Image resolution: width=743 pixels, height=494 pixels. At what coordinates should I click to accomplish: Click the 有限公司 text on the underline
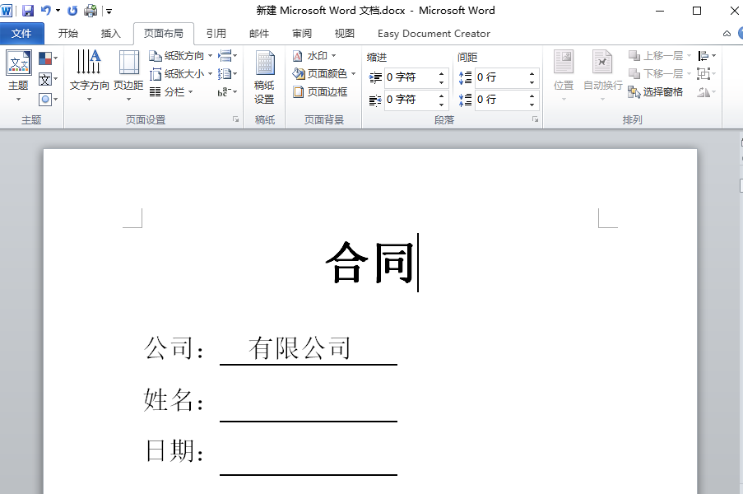[299, 348]
